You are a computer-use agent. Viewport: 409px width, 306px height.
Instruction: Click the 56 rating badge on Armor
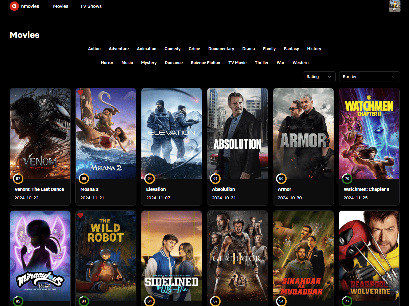(281, 179)
